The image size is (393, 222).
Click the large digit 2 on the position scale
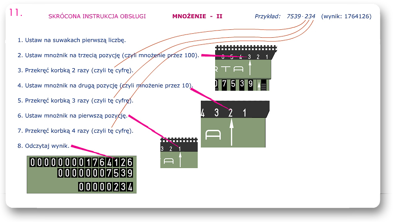[231, 113]
